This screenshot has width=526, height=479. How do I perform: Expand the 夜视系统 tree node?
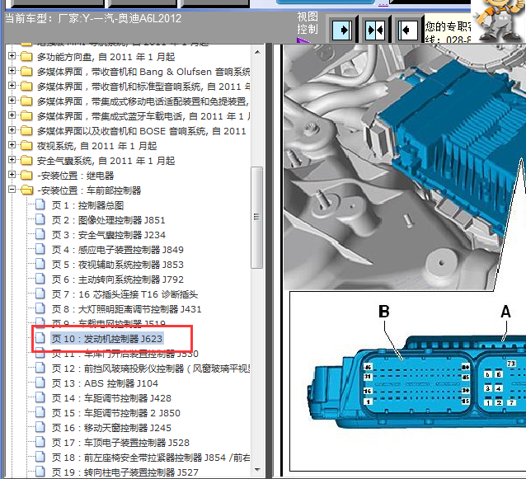tap(12, 146)
